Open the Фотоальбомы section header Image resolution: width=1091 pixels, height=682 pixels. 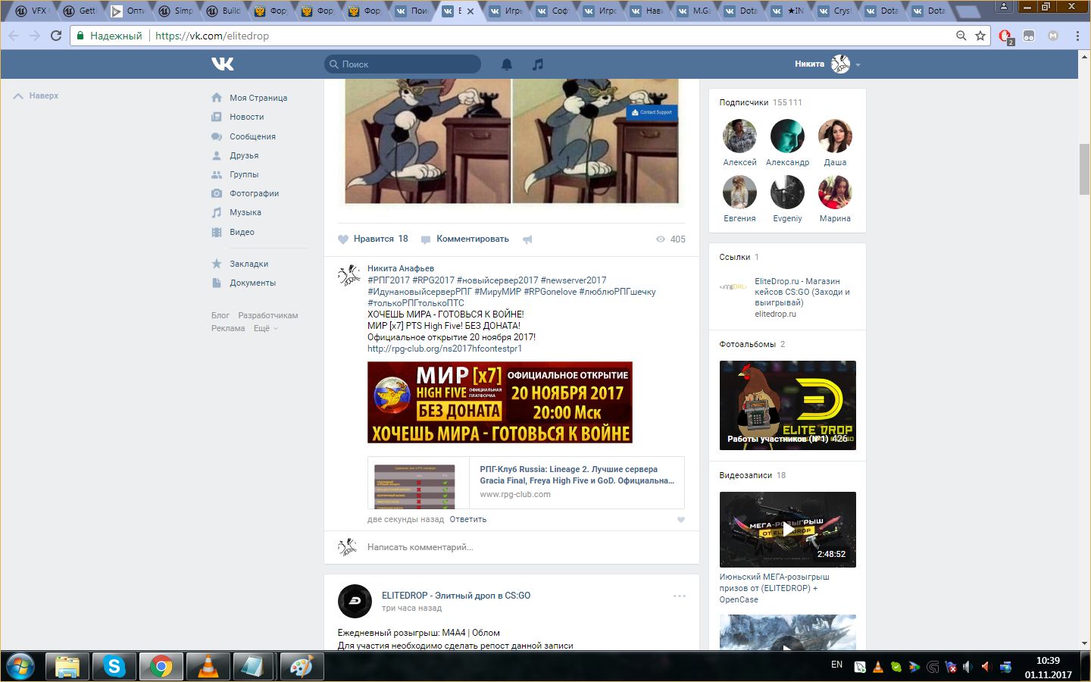click(x=752, y=344)
